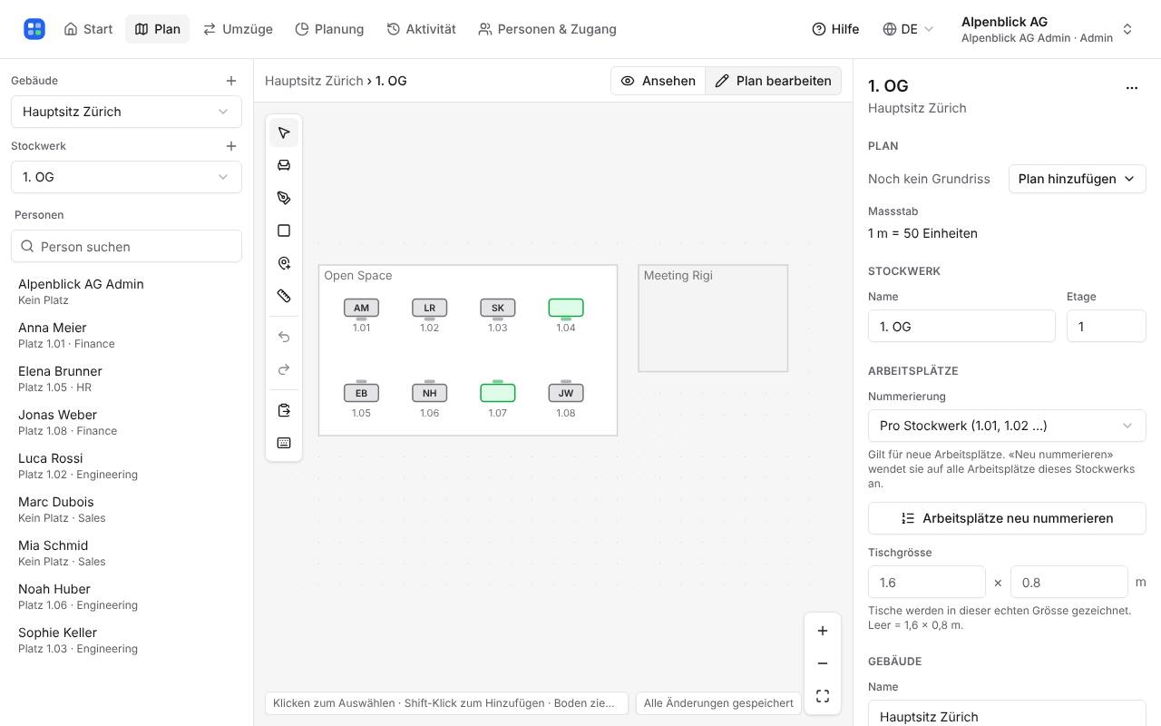Click Arbeitsplätze neu nummerieren button
The height and width of the screenshot is (726, 1161).
coord(1007,518)
